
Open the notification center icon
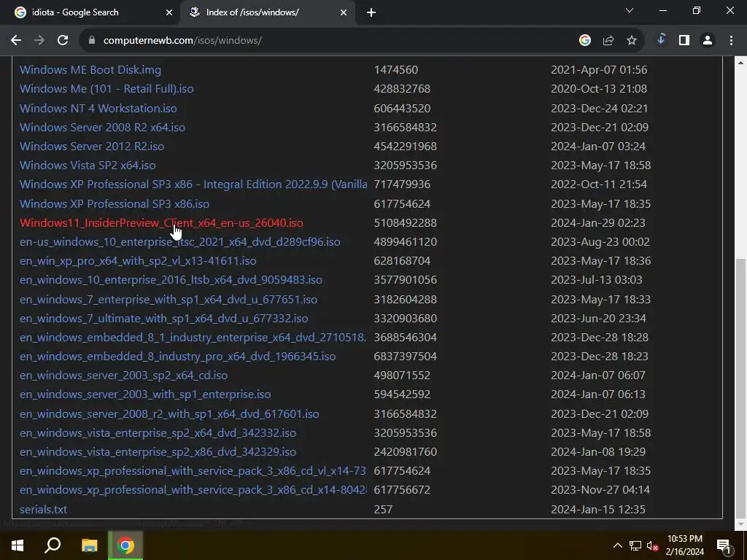[724, 545]
